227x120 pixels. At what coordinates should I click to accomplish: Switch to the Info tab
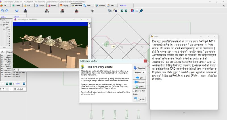coord(2,52)
